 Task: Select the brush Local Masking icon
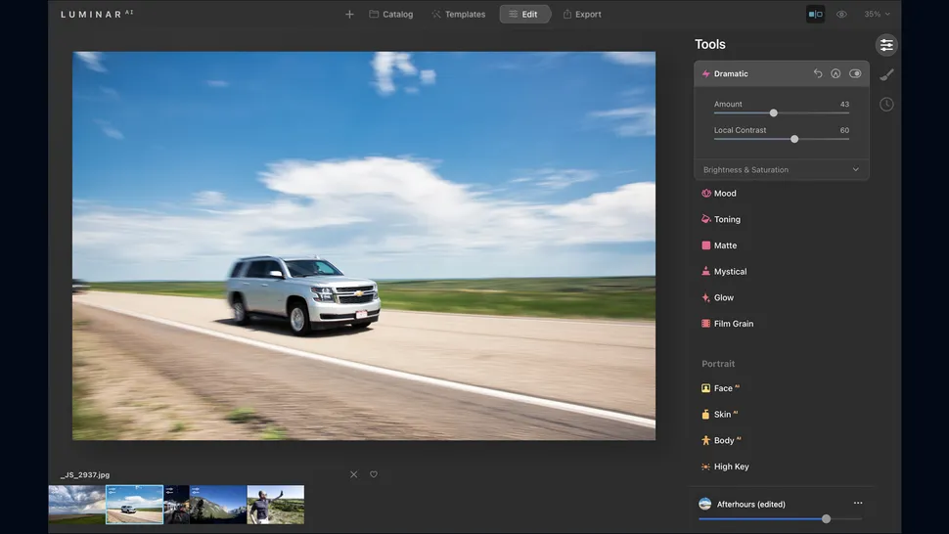(x=886, y=74)
